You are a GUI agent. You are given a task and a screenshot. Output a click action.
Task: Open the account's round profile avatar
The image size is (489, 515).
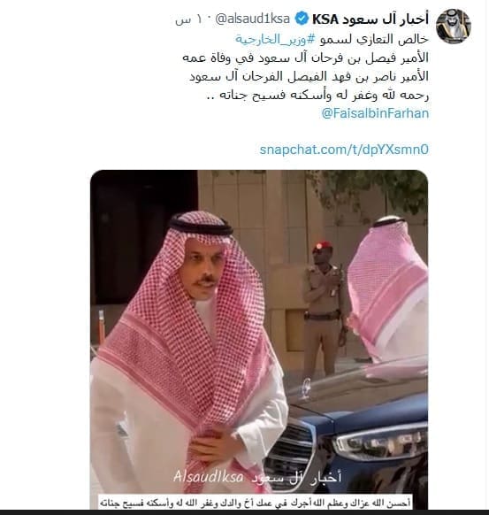[x=454, y=26]
